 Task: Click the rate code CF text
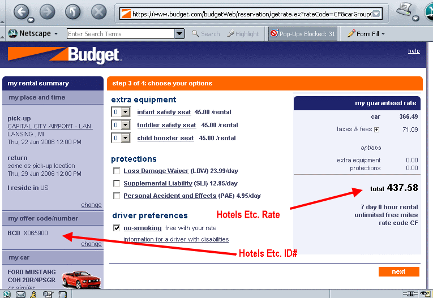coord(398,223)
